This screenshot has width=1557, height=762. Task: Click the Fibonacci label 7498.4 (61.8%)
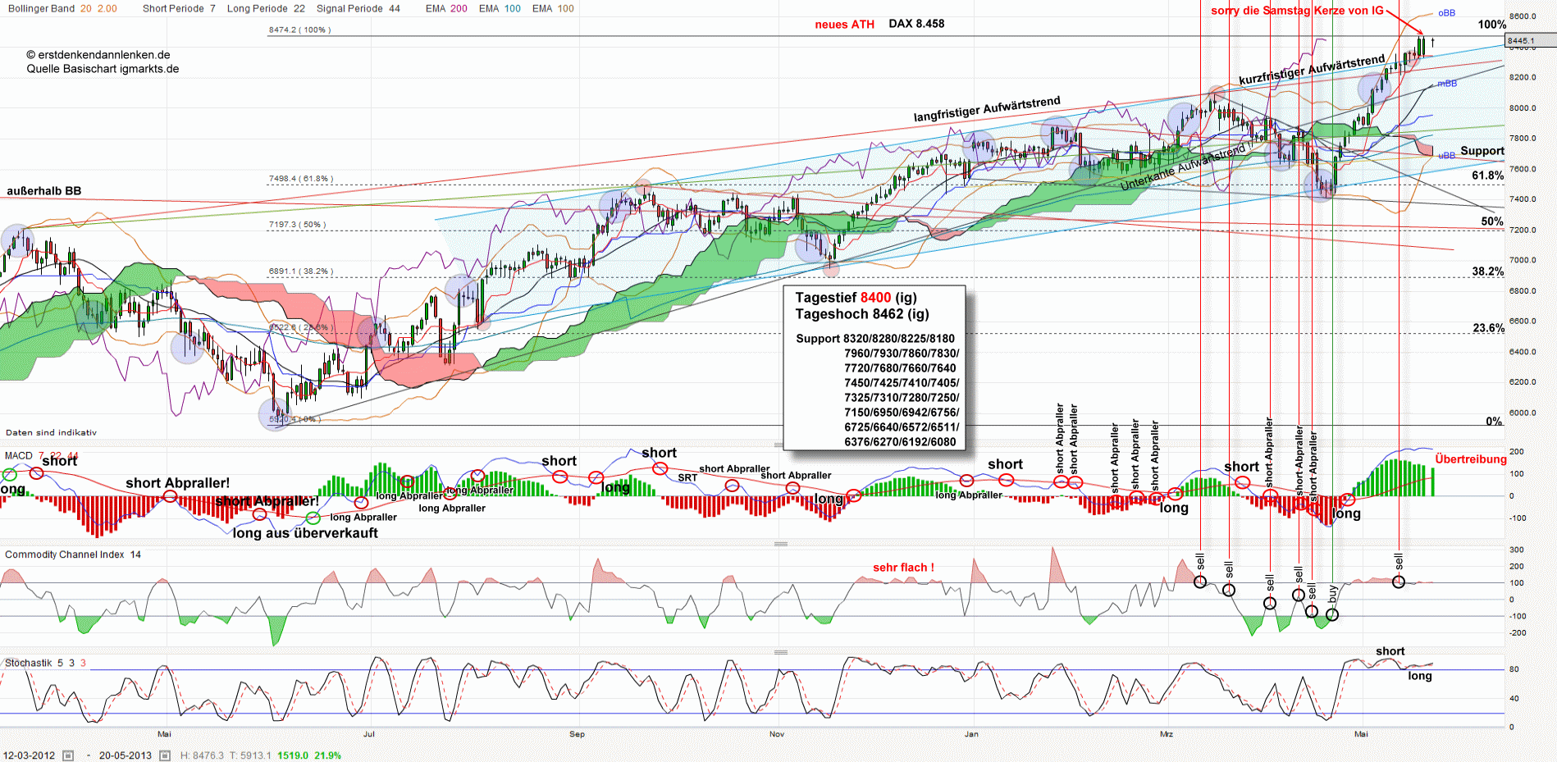(300, 178)
